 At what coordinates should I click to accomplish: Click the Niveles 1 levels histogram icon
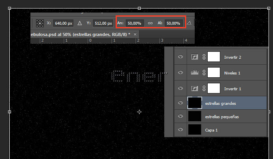point(194,72)
